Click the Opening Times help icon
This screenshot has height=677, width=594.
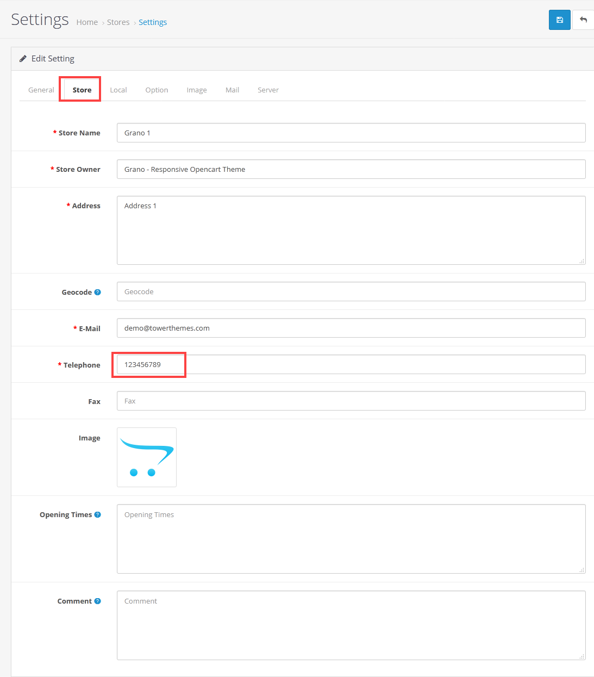98,514
